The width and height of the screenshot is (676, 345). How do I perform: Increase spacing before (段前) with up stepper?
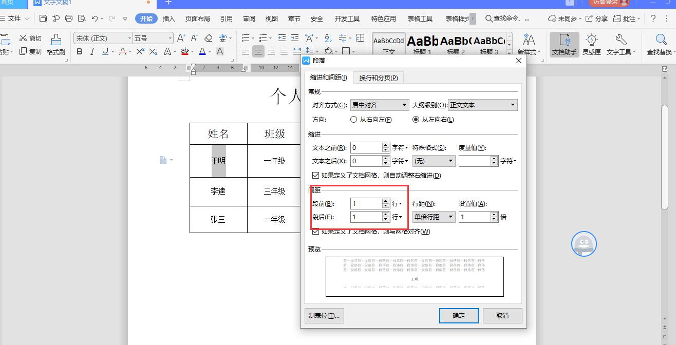pyautogui.click(x=386, y=201)
